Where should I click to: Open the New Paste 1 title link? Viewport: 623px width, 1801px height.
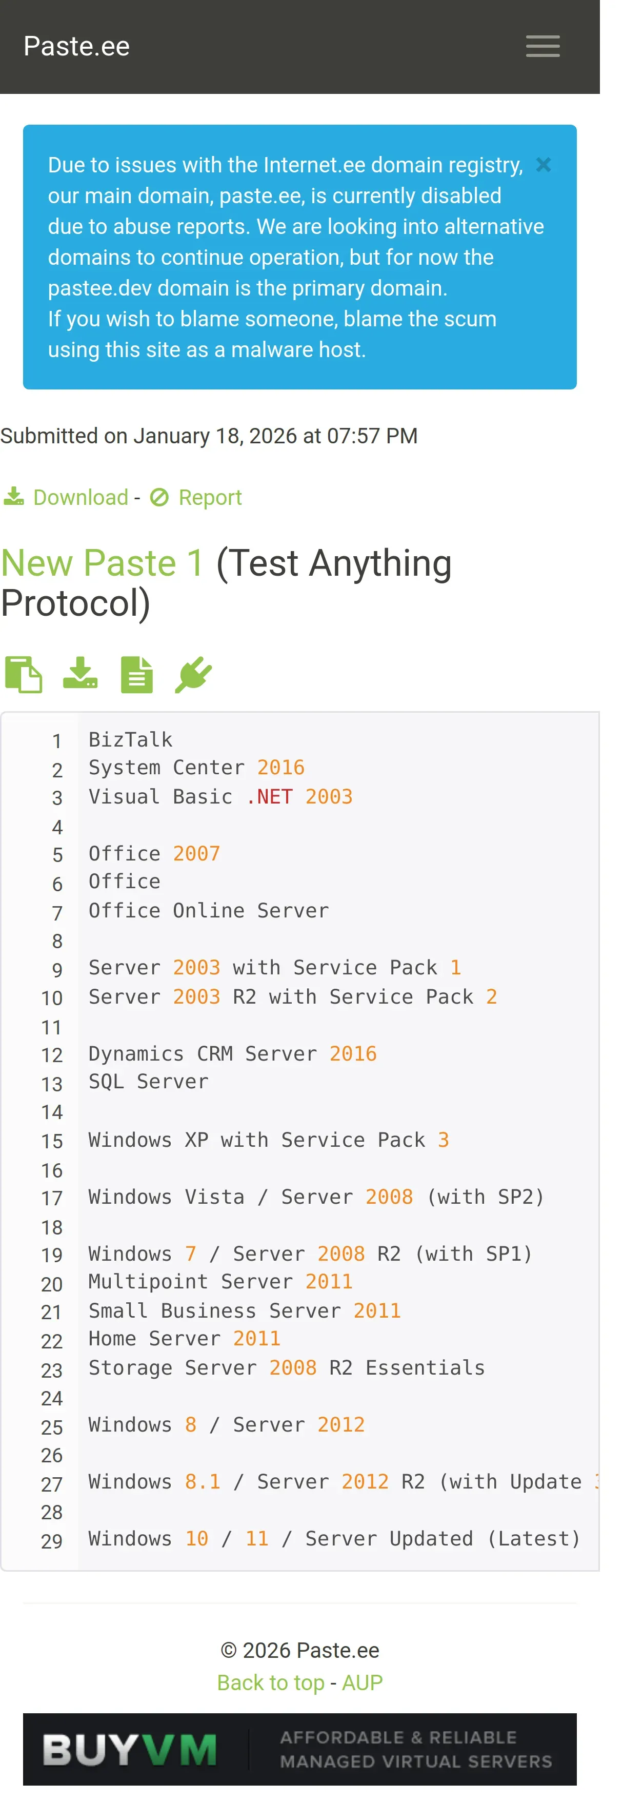(x=103, y=563)
